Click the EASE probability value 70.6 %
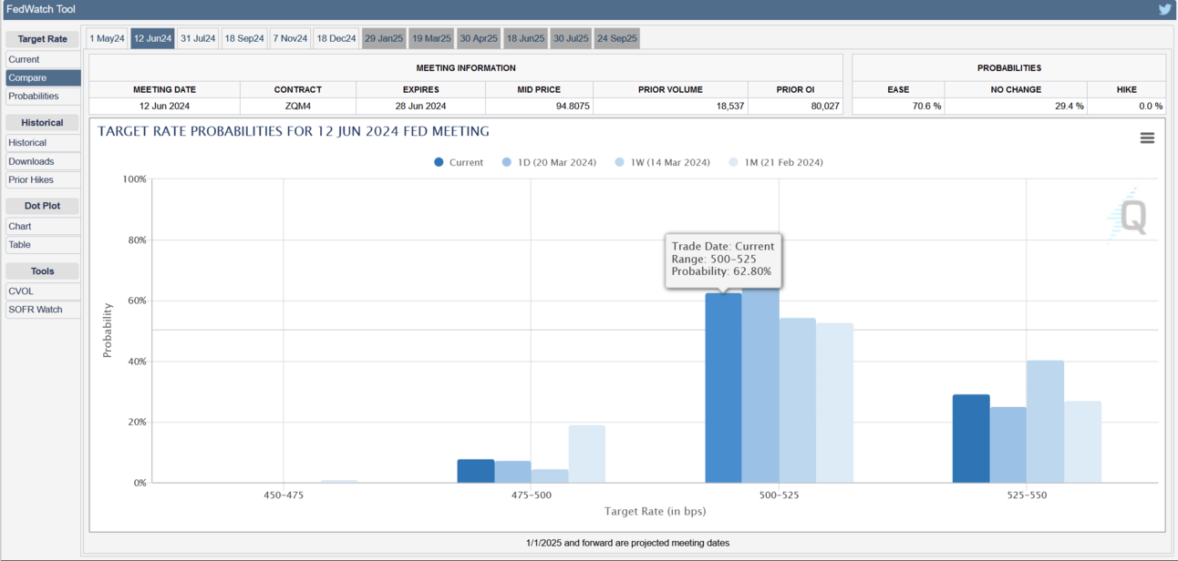Image resolution: width=1178 pixels, height=561 pixels. point(926,107)
